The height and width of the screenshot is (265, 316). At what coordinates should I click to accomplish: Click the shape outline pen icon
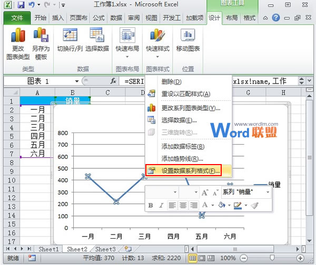tap(238, 205)
